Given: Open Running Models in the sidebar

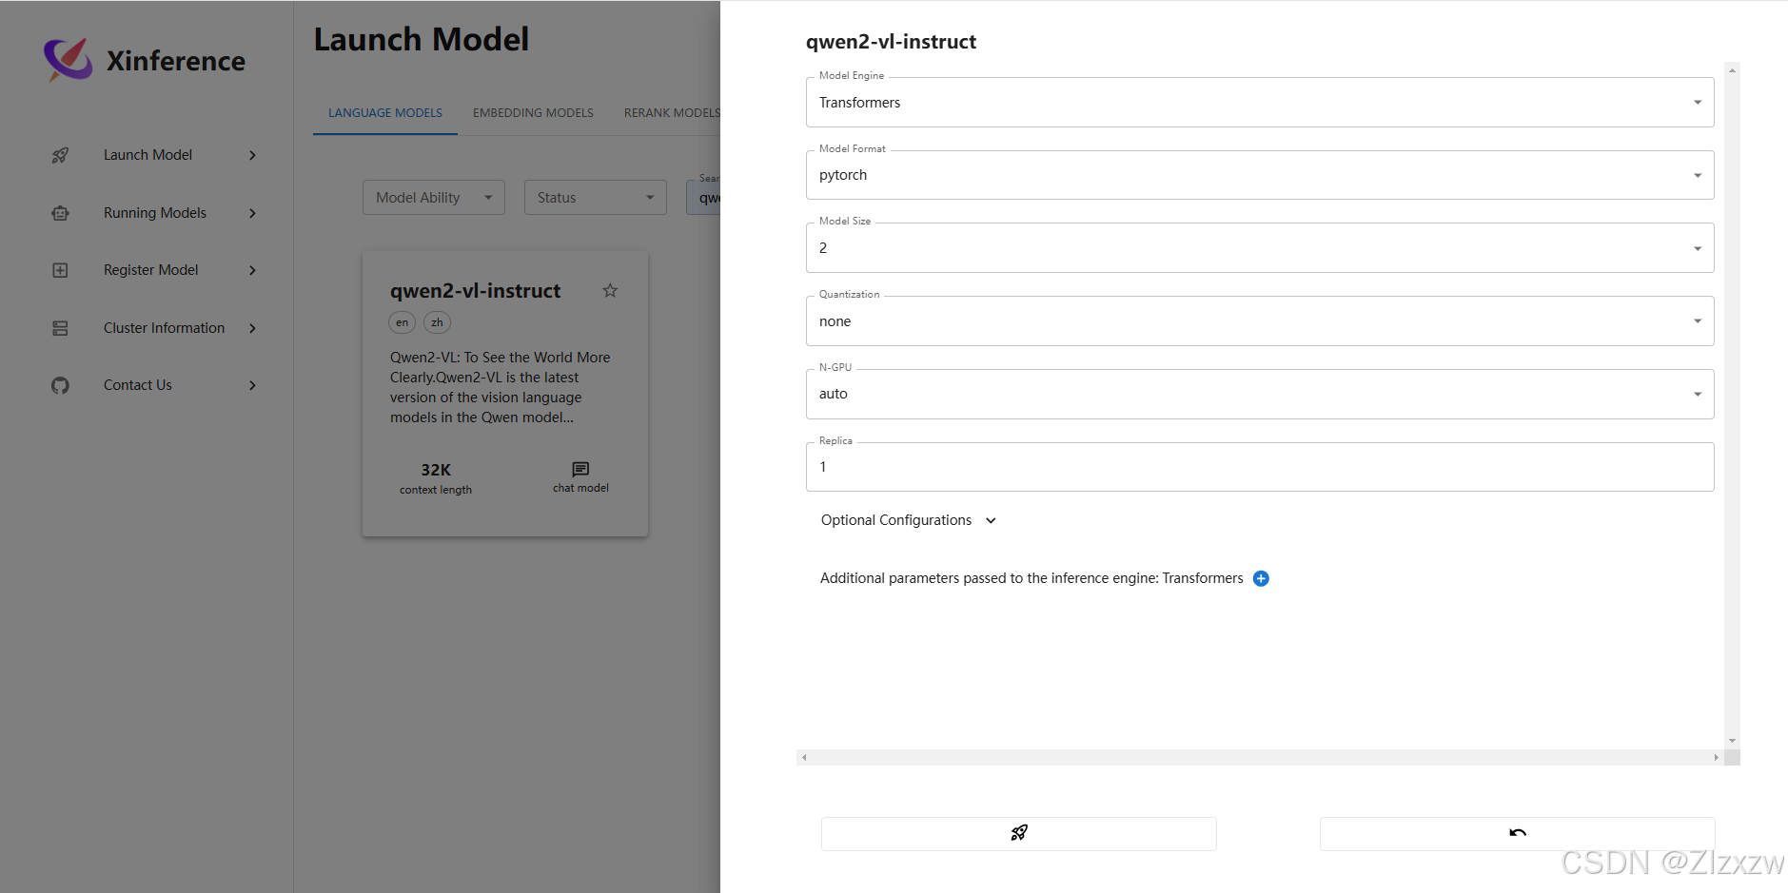Looking at the screenshot, I should coord(154,213).
